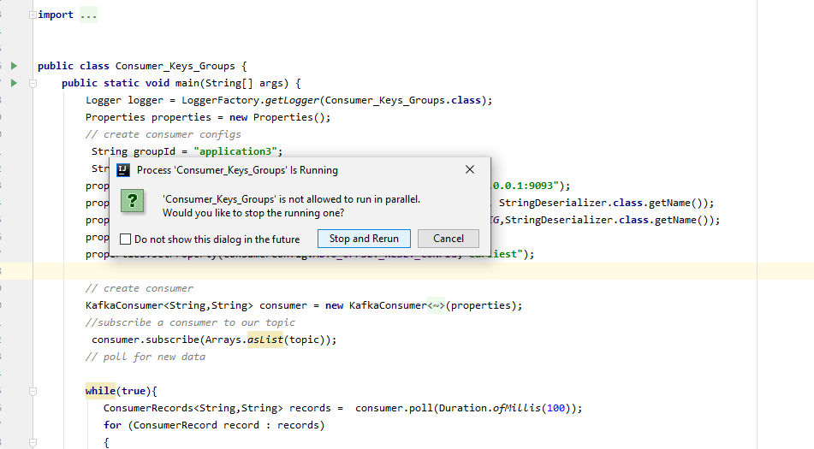Collapse the while loop fold marker
This screenshot has width=814, height=449.
pyautogui.click(x=33, y=392)
